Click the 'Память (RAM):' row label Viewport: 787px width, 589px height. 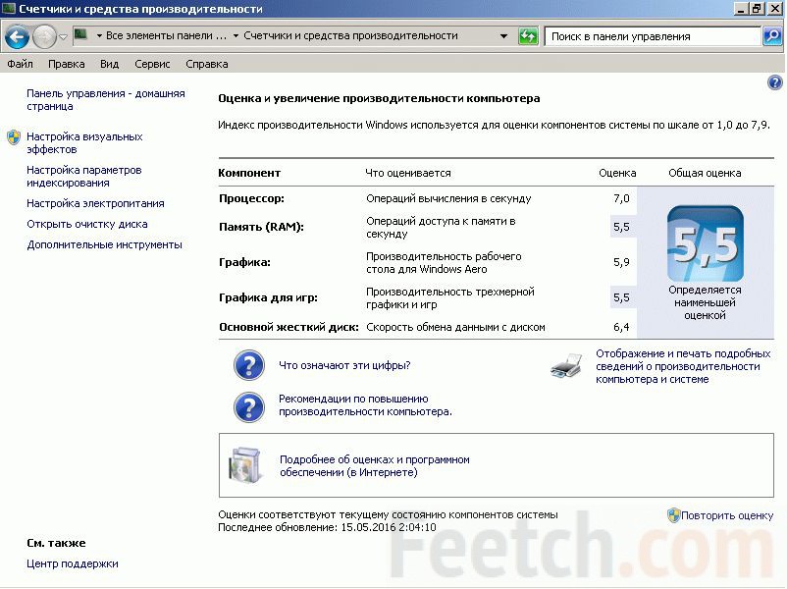(x=261, y=227)
